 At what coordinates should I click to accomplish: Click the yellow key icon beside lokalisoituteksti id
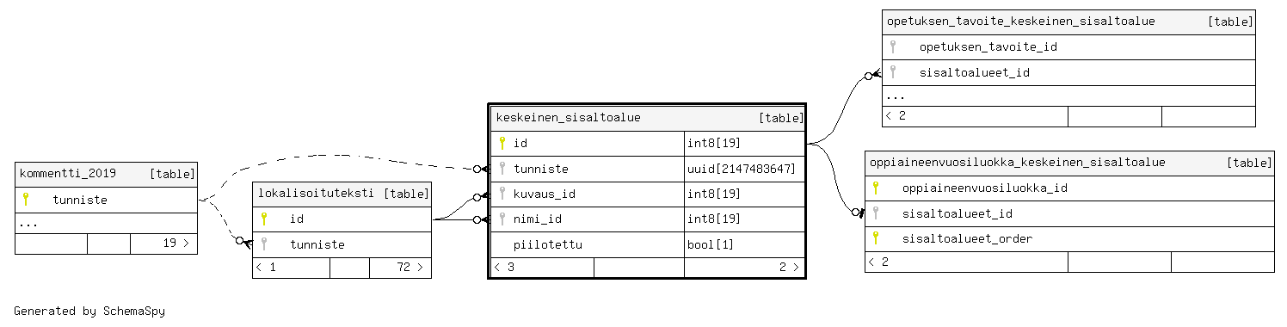264,219
